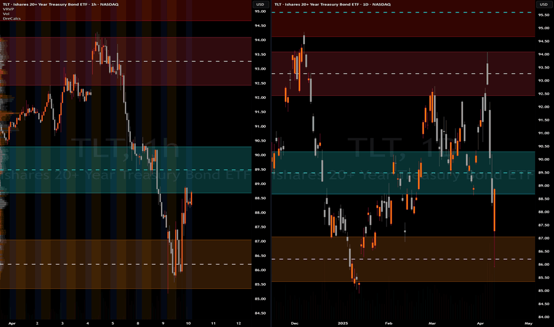Screen dimensions: 554x327
Task: Click the 84.00 price label on the 1D chart axis
Action: [x=544, y=317]
